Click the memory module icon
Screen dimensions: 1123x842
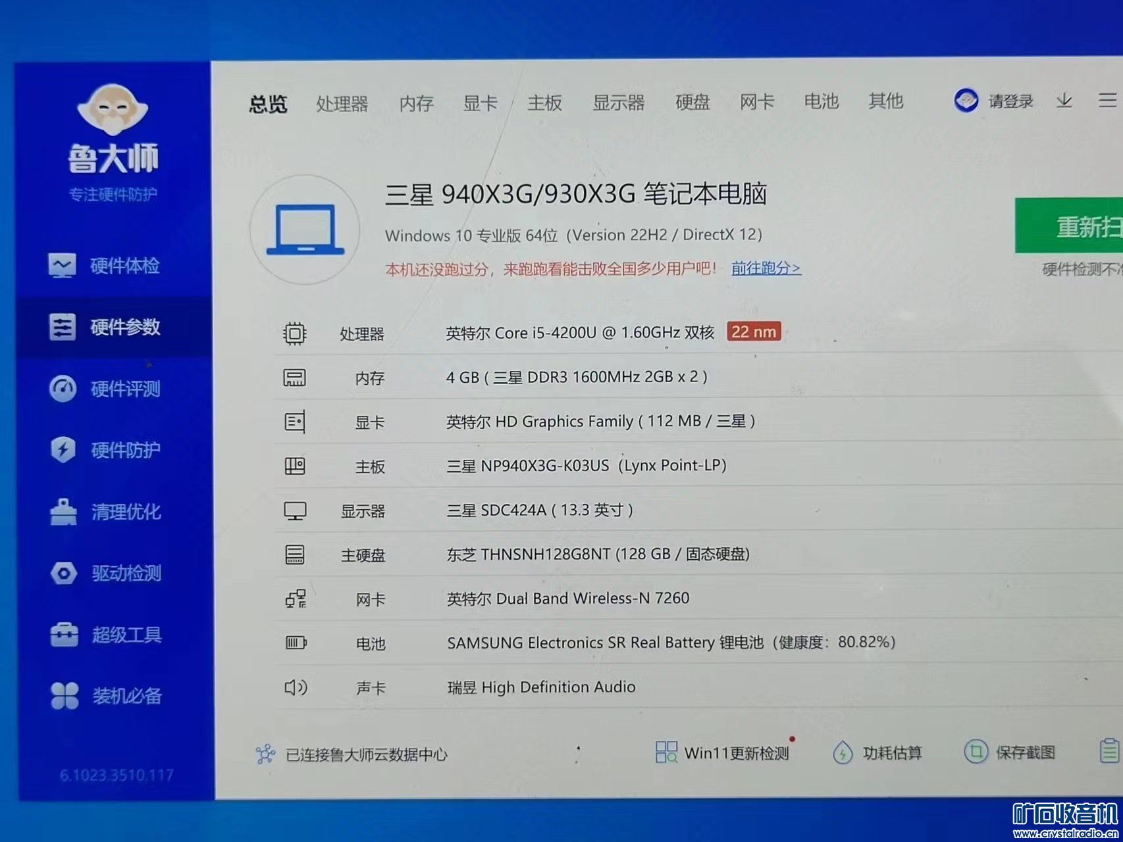pyautogui.click(x=294, y=378)
